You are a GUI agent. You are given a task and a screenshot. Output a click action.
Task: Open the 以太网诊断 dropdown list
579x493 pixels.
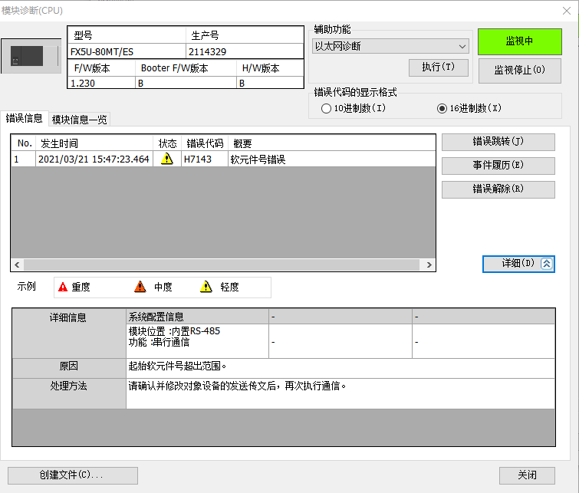(391, 46)
